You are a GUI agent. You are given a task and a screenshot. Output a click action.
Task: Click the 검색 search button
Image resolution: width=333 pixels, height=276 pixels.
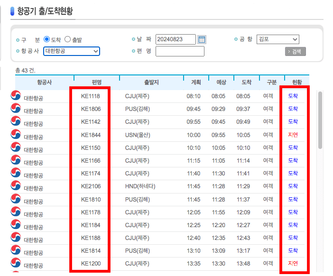click(296, 51)
